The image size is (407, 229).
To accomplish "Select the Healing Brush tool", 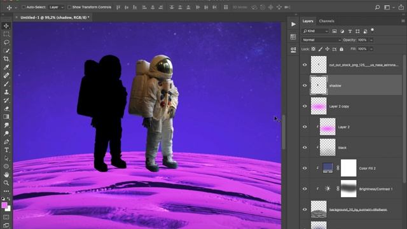I will 6,76.
